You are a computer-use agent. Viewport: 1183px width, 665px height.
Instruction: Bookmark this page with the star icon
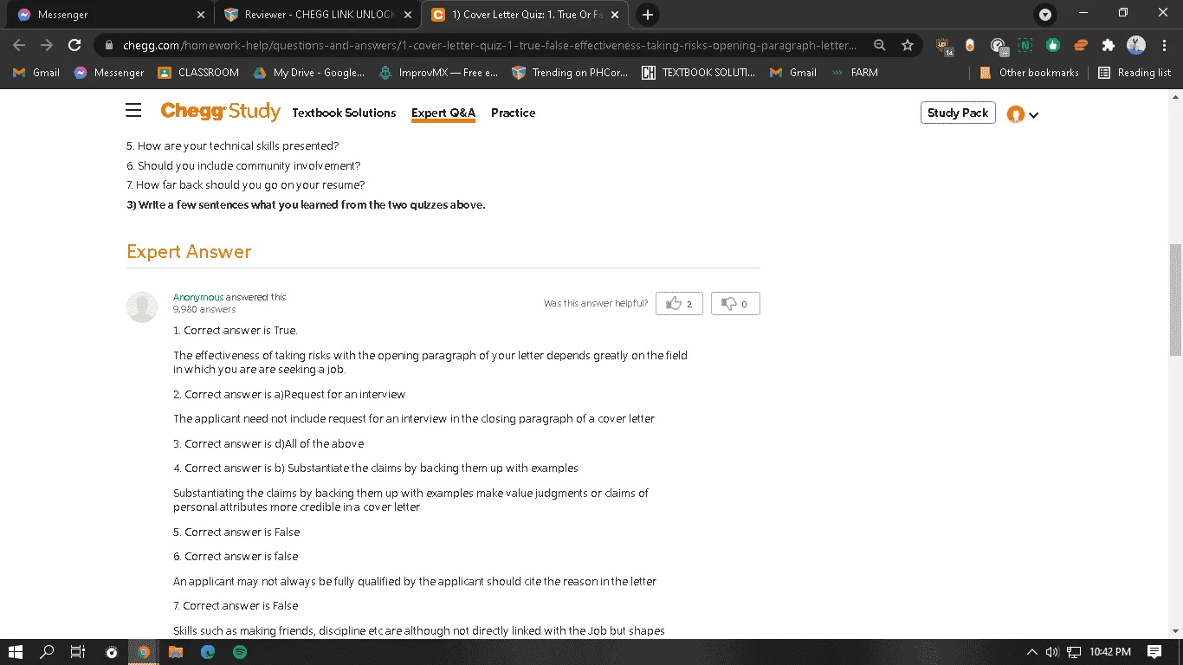pos(907,45)
